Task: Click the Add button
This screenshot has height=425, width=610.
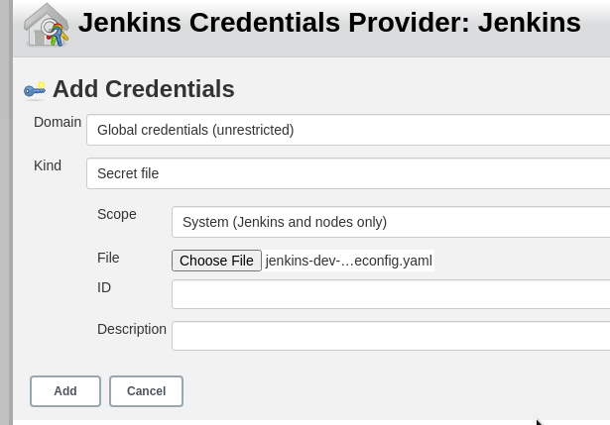Action: (65, 391)
